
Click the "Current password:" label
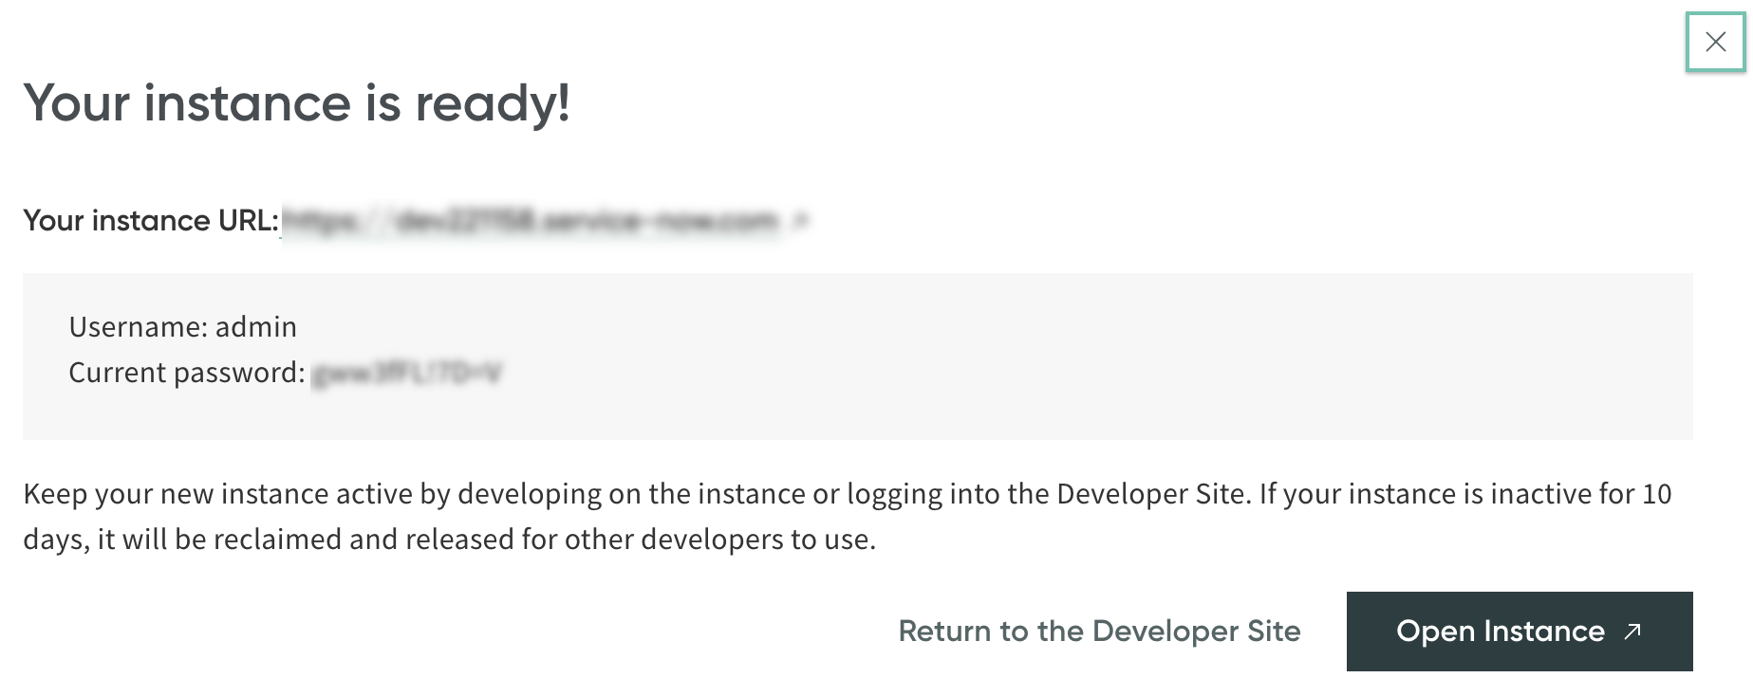coord(186,373)
